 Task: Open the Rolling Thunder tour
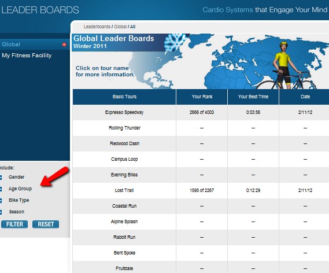click(x=124, y=128)
